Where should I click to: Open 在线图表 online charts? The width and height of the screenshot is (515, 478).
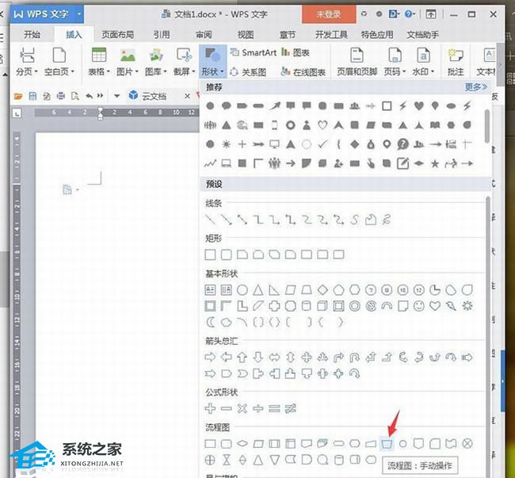(303, 72)
